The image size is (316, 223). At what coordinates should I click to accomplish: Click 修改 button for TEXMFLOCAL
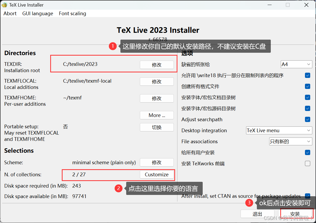(157, 82)
